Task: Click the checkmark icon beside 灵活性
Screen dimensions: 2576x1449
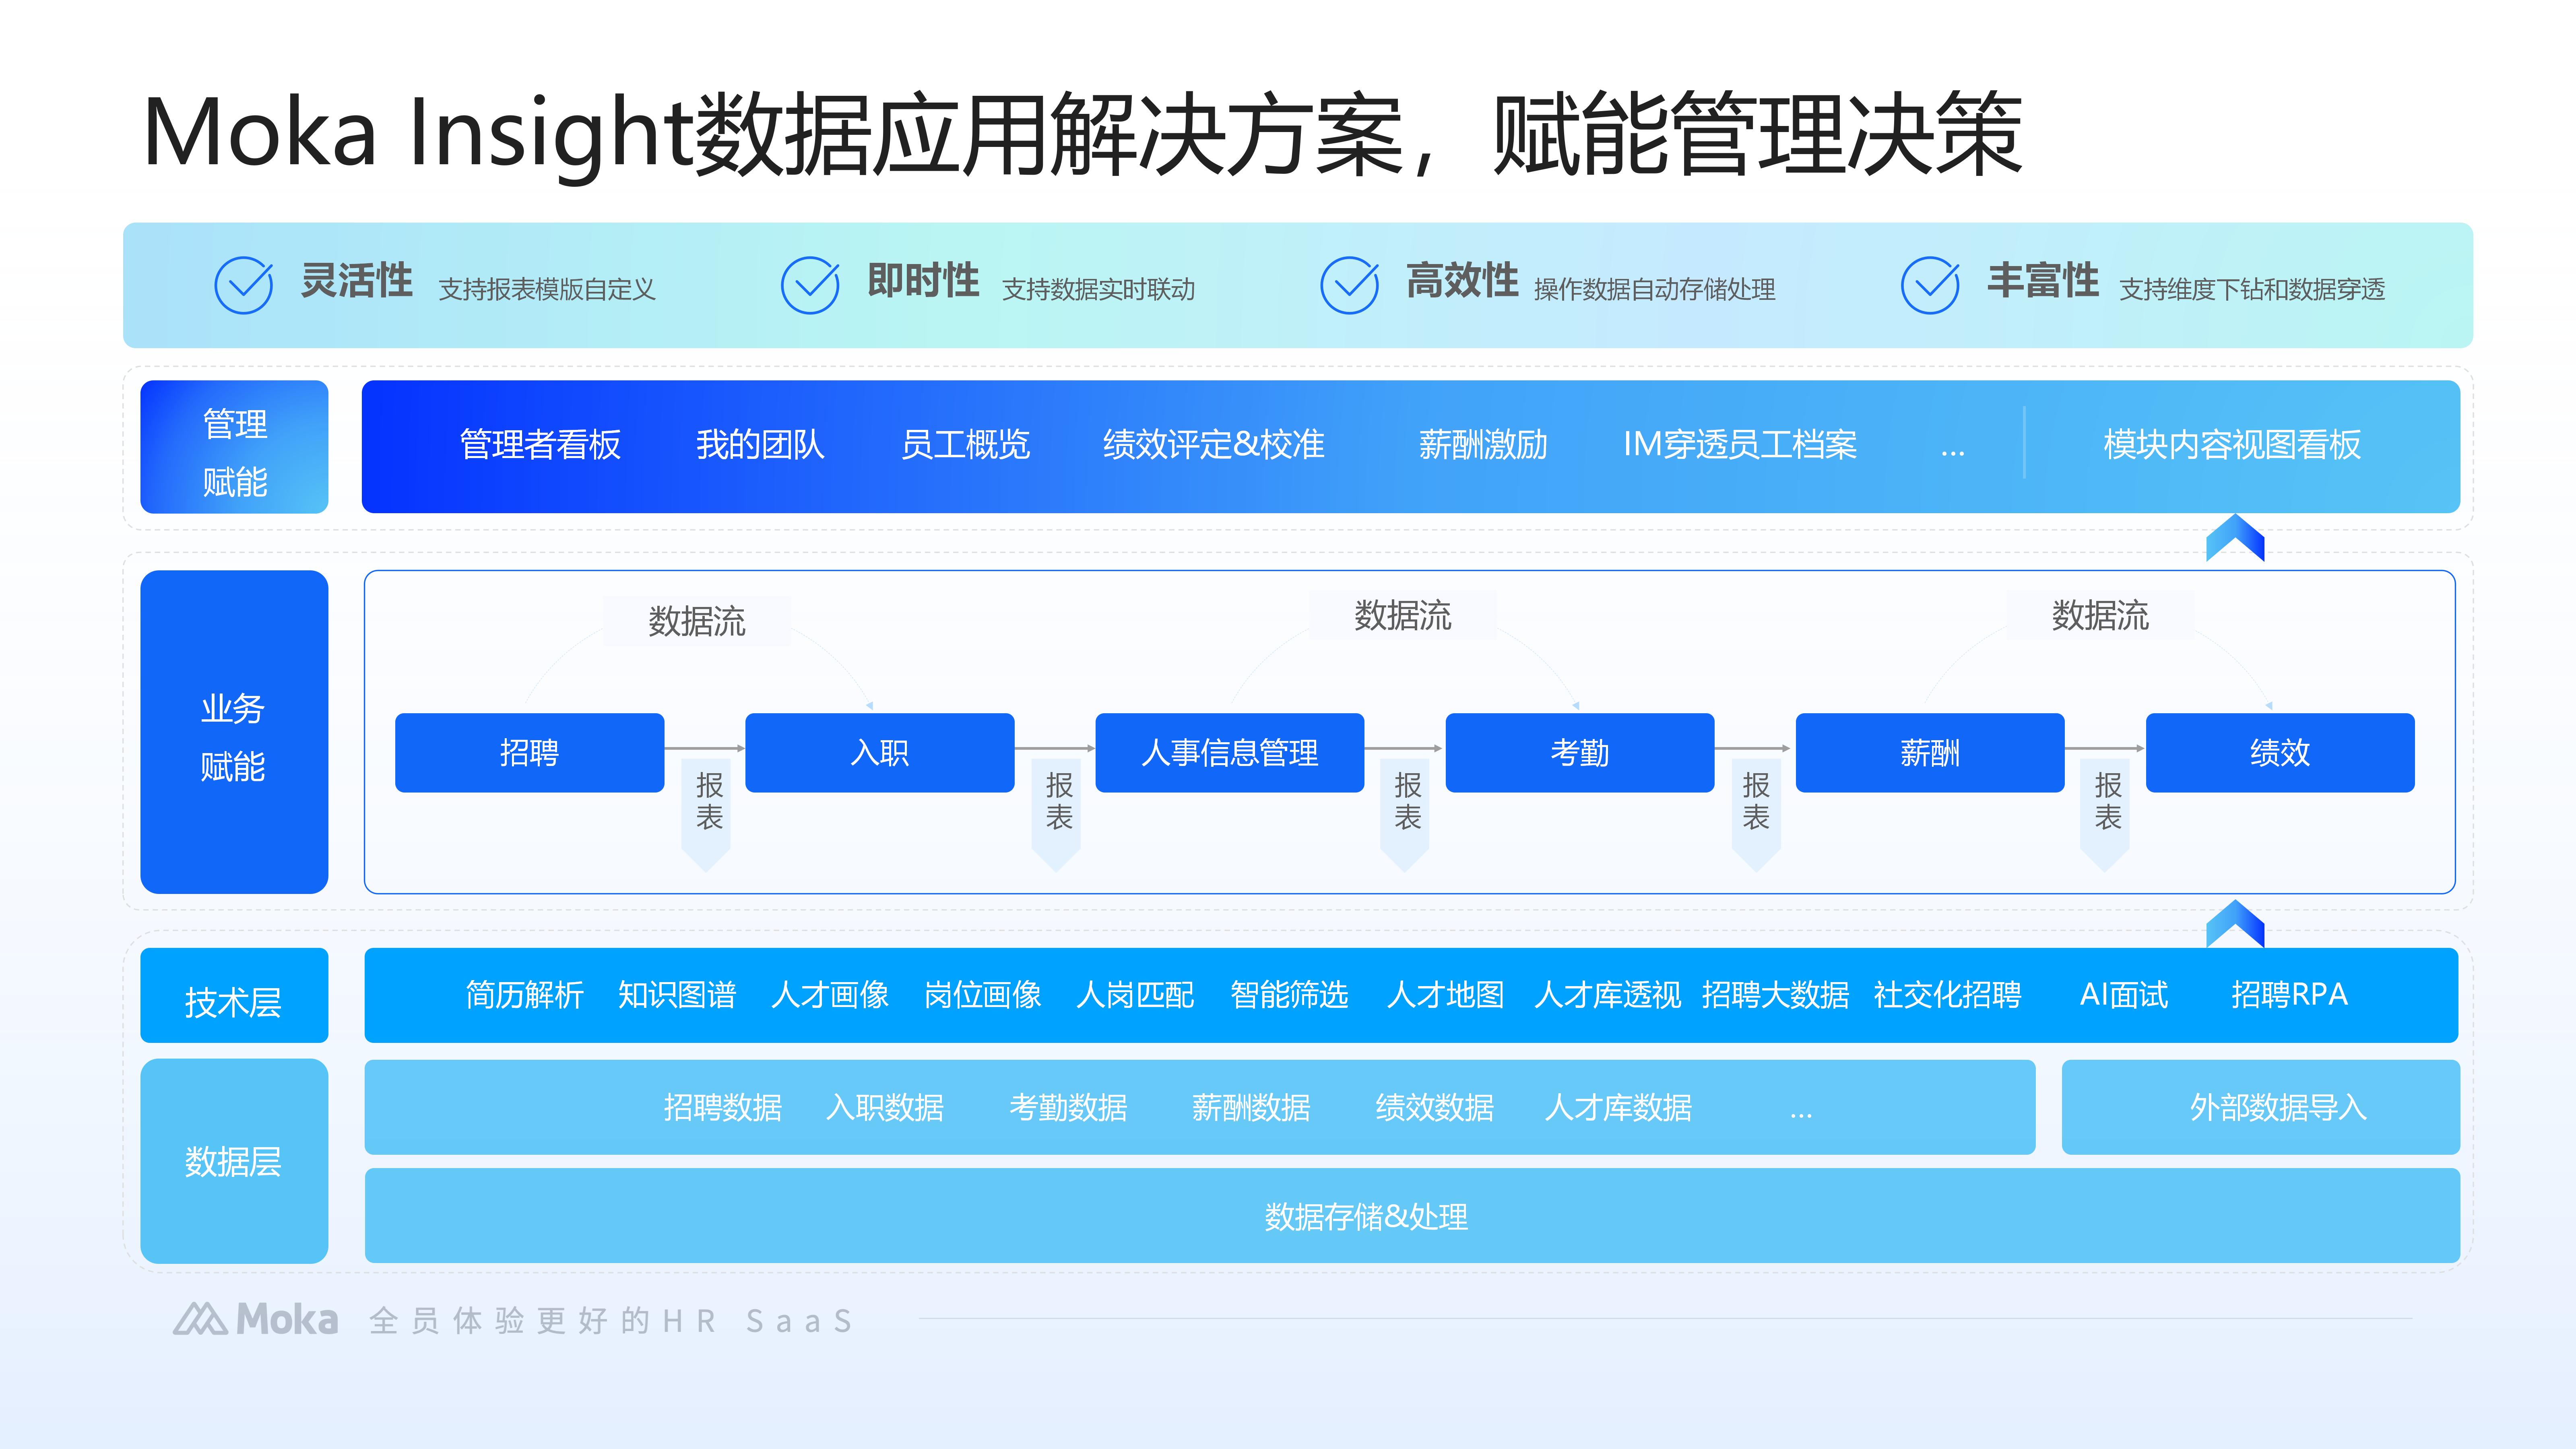Action: (243, 285)
